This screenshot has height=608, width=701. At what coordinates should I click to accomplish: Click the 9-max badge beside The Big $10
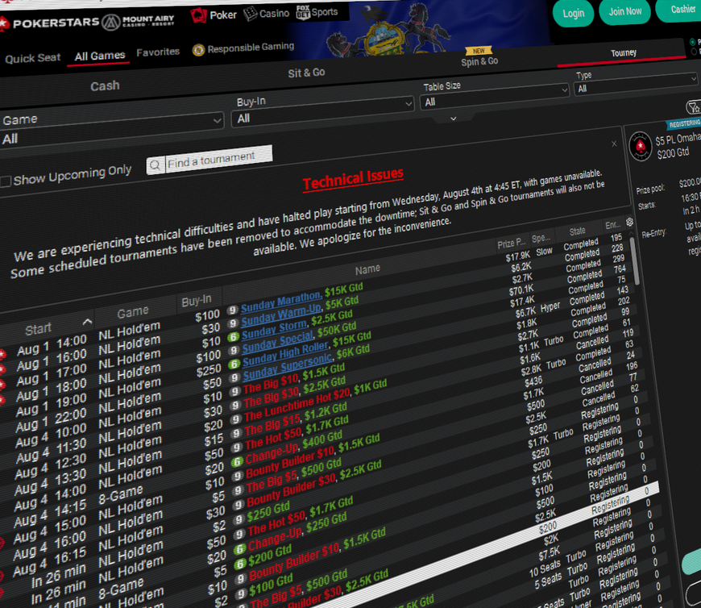235,393
